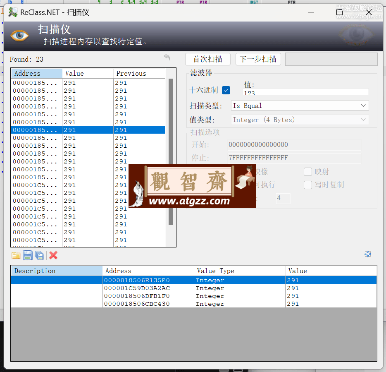Viewport: 386px width, 372px height.
Task: Select the highlighted 00000185... result row
Action: (88, 130)
